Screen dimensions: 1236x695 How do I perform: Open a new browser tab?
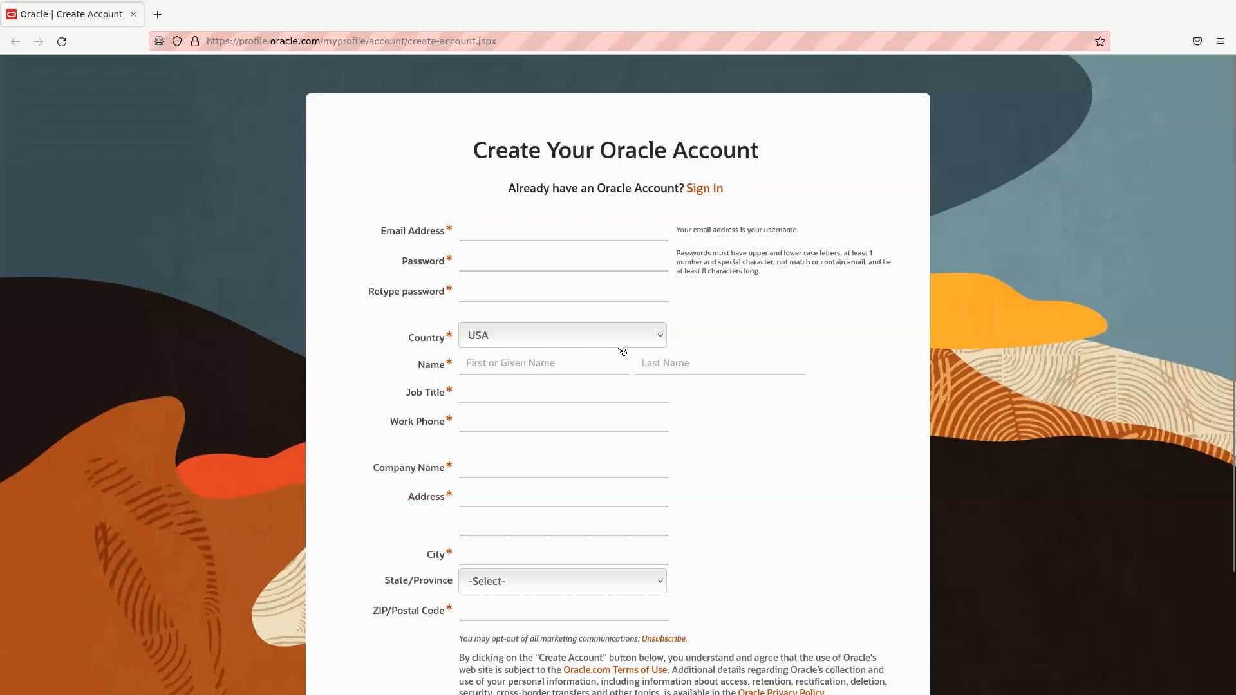tap(158, 14)
